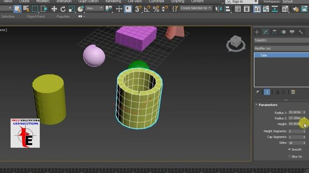Enable the Slice On checkbox

[x=290, y=156]
